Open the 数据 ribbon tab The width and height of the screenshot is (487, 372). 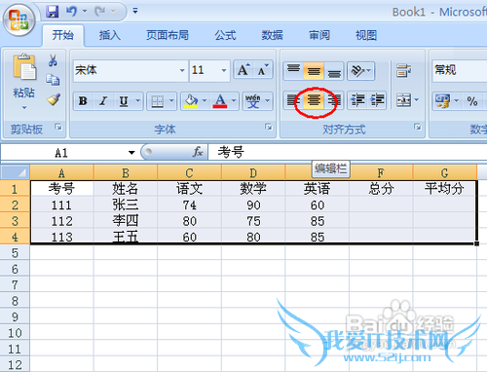coord(272,35)
